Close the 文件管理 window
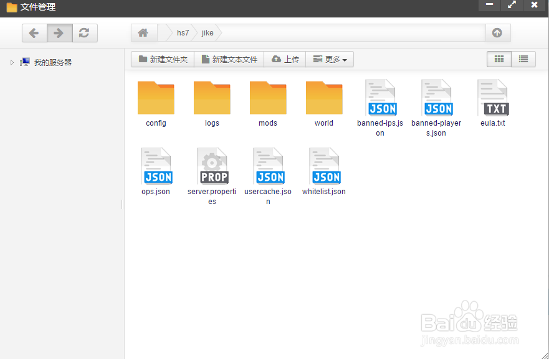 coord(534,5)
